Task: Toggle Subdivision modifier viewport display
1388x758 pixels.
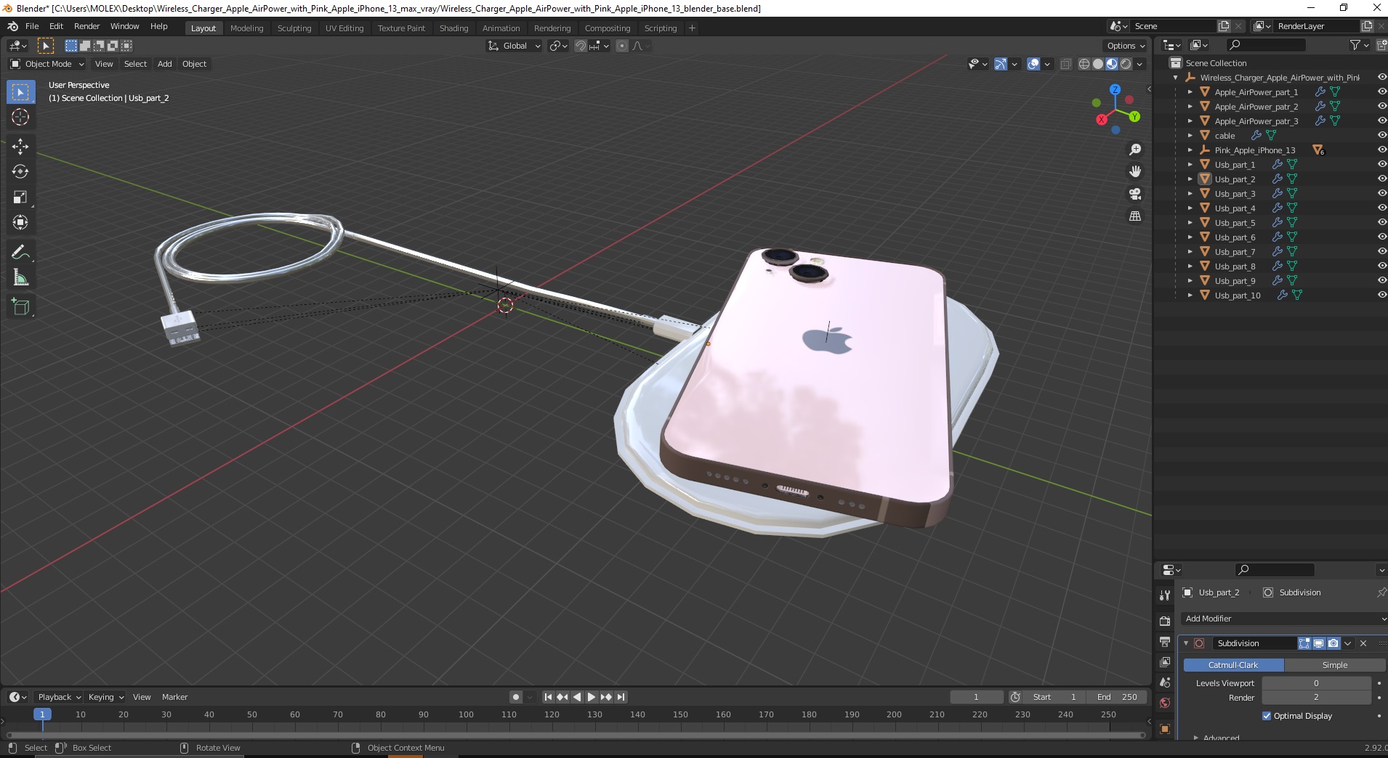Action: (x=1319, y=643)
